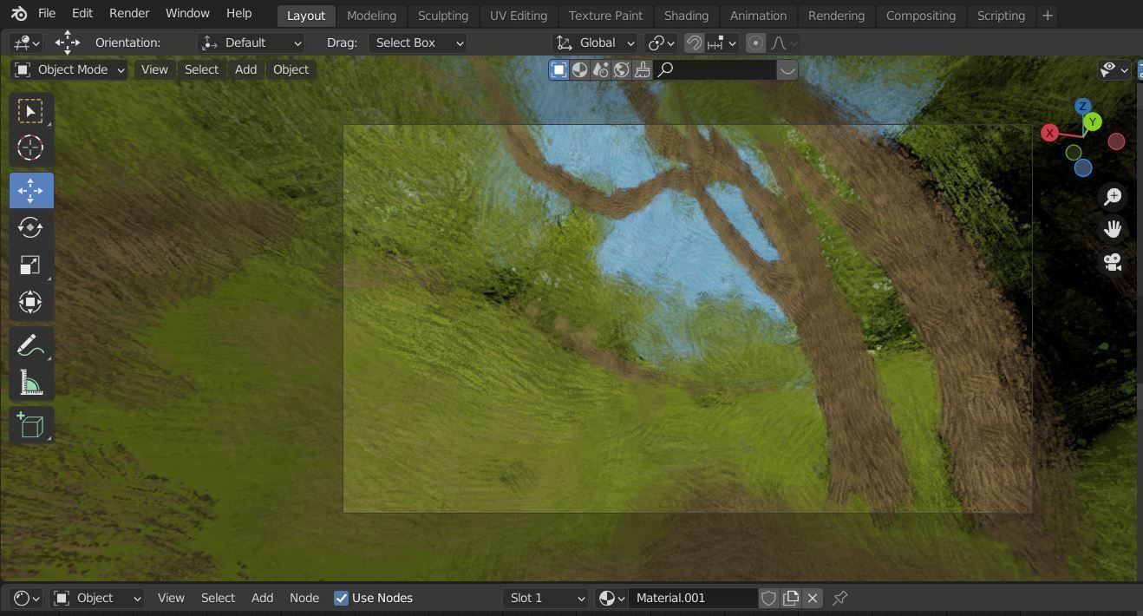Image resolution: width=1143 pixels, height=616 pixels.
Task: Open the proportional falloff dropdown
Action: pos(784,43)
